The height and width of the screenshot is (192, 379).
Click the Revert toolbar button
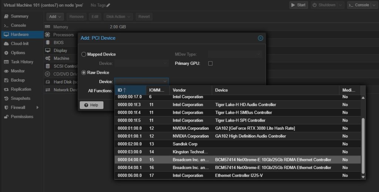(144, 16)
